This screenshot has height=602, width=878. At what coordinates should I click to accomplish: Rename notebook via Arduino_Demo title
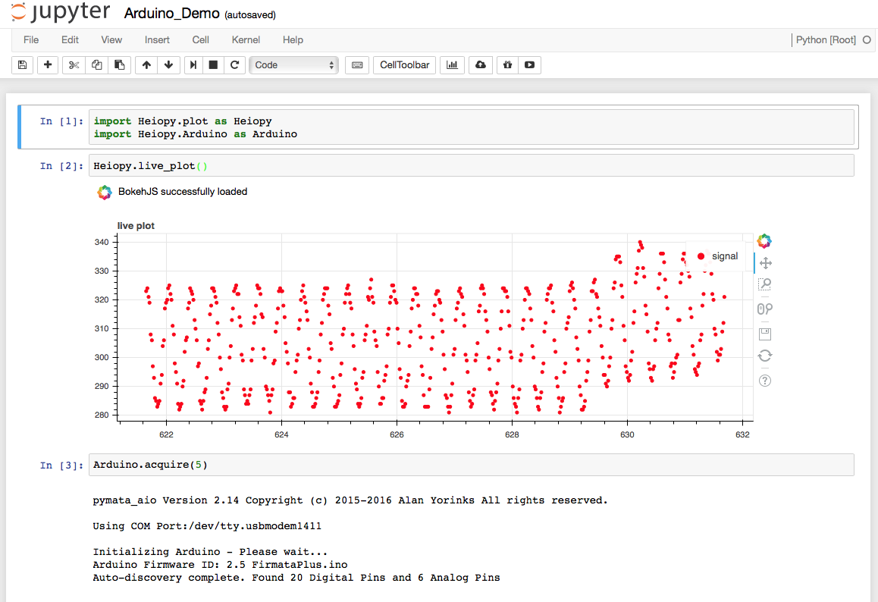coord(171,14)
